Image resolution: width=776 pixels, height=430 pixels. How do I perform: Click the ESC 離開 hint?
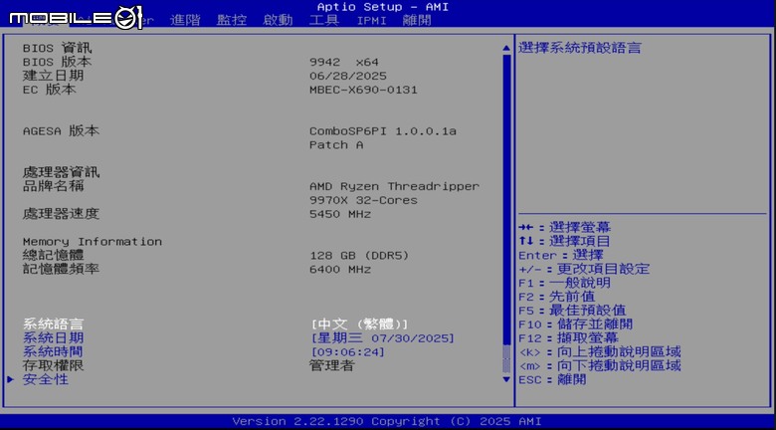(552, 380)
